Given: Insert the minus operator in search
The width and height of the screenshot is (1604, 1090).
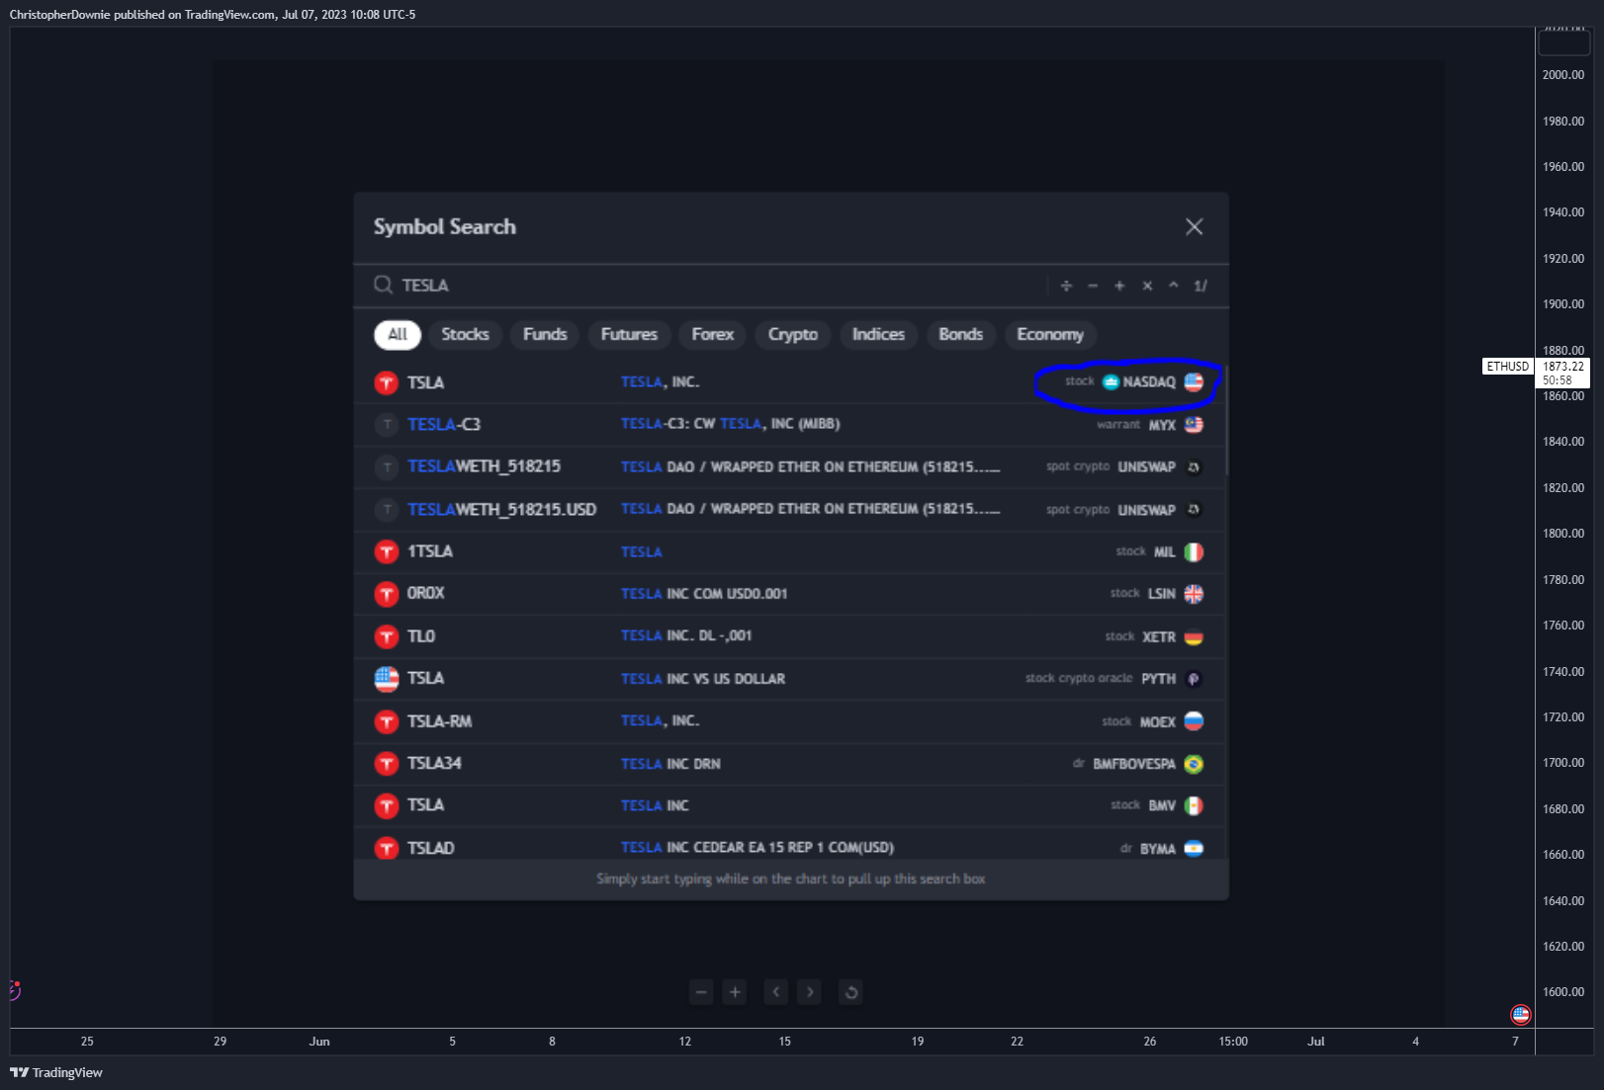Looking at the screenshot, I should tap(1093, 286).
